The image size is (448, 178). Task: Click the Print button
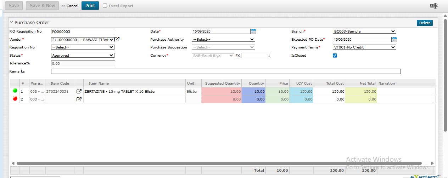[x=90, y=6]
